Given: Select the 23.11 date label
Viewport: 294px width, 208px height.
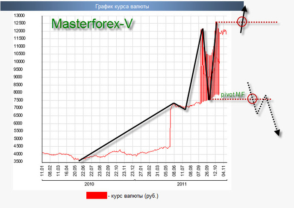Looking at the screenshot, I should pyautogui.click(x=124, y=170).
